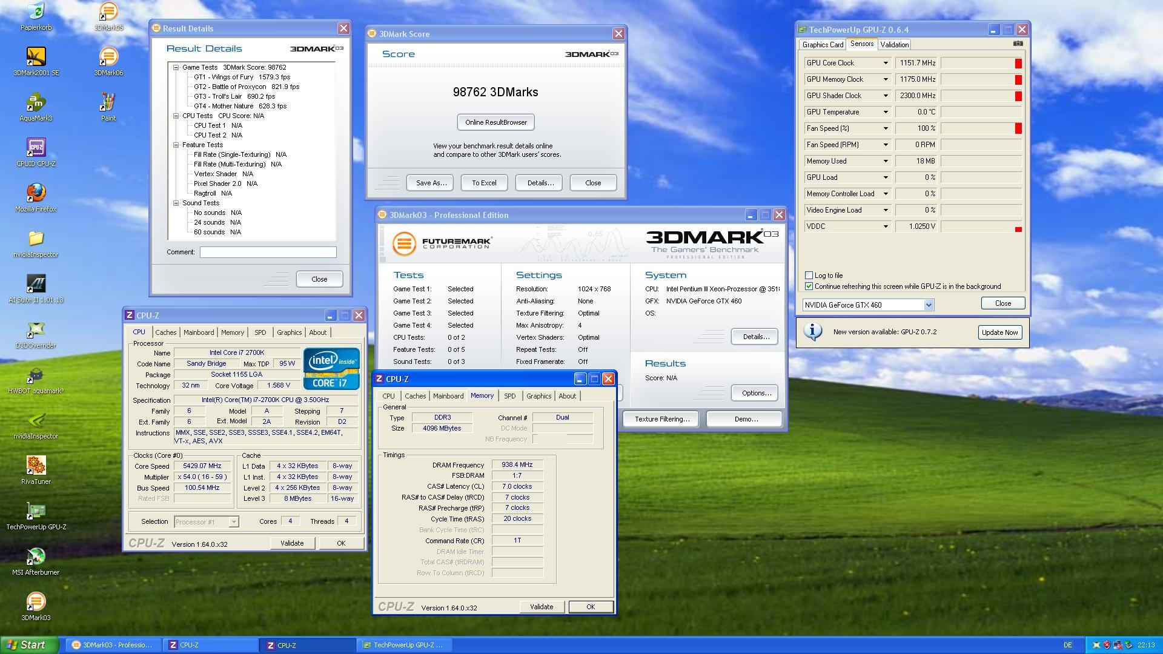Screen dimensions: 1163x654
Task: Collapse the Sound Tests tree node
Action: click(176, 203)
